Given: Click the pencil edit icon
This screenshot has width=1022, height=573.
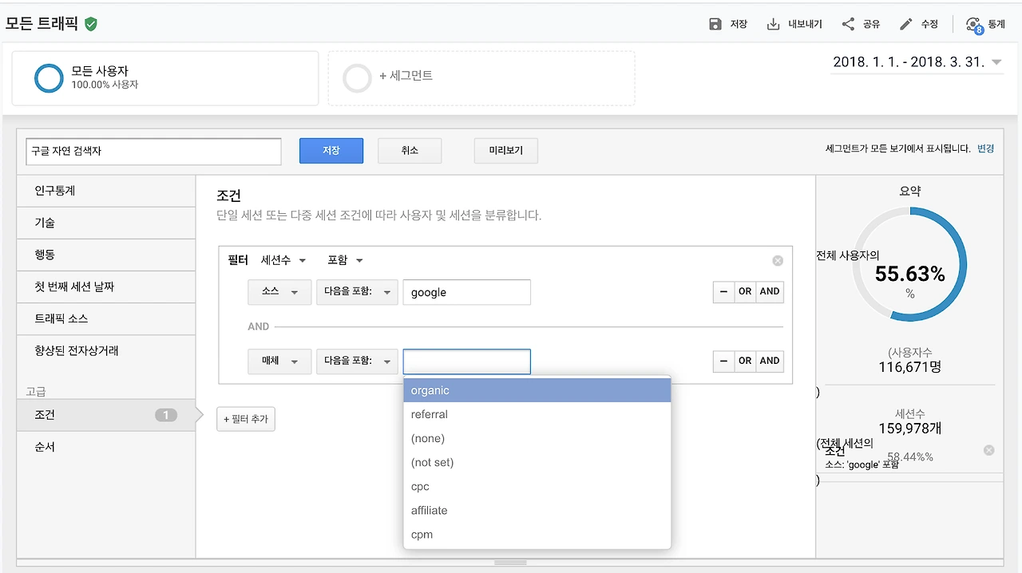Looking at the screenshot, I should (905, 24).
